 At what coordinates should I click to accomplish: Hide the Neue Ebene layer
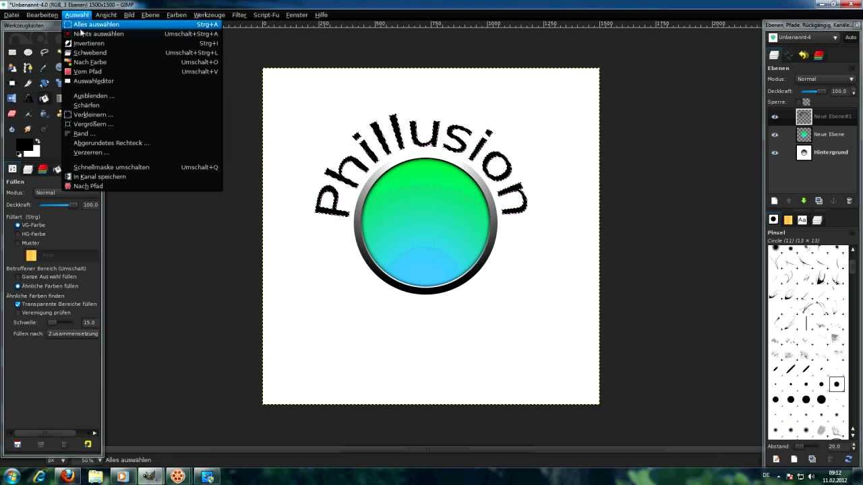click(775, 135)
